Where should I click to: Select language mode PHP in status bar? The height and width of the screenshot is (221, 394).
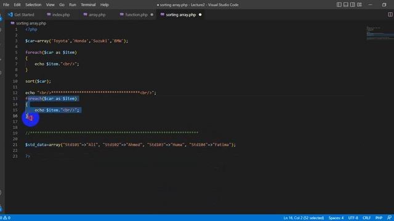(379, 218)
